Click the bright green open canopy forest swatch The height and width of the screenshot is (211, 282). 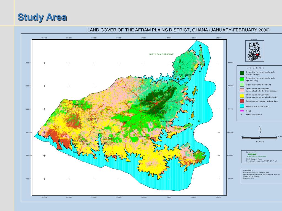point(242,79)
